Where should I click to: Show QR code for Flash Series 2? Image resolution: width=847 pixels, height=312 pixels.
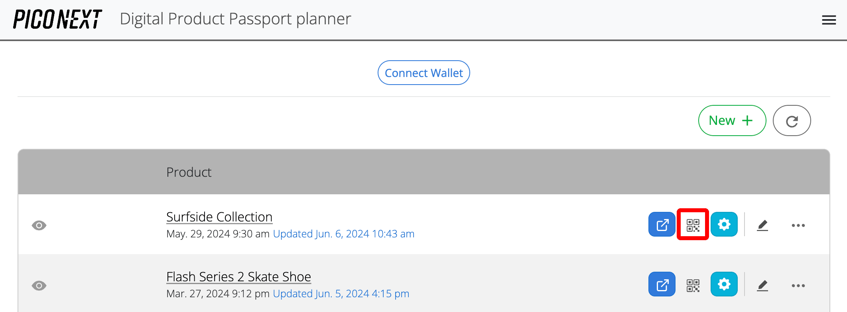pyautogui.click(x=693, y=285)
